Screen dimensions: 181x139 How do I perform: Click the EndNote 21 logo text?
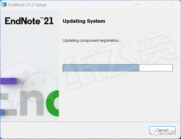[x=29, y=21]
